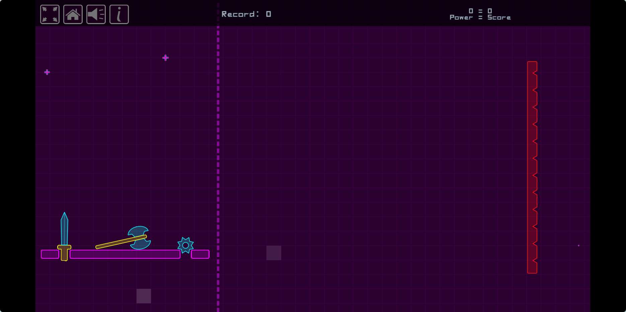Click the cyan spinning sawblade
The image size is (626, 312).
[185, 245]
